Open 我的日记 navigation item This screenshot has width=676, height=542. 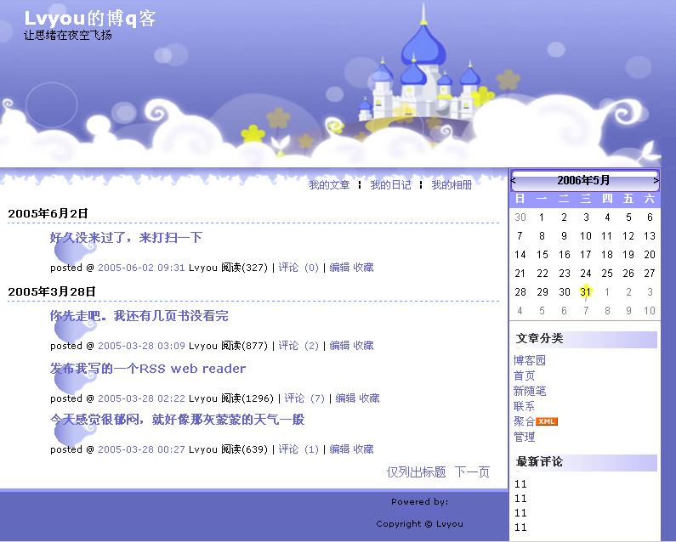[x=390, y=185]
